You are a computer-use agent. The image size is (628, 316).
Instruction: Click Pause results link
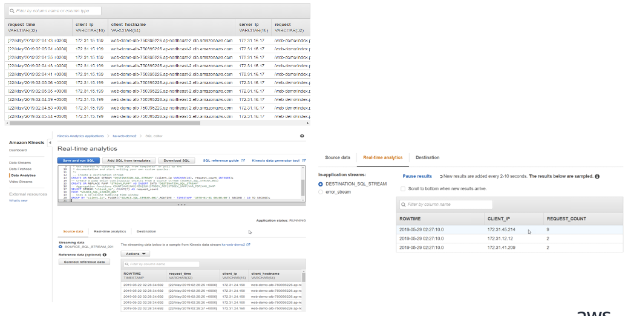coord(417,176)
